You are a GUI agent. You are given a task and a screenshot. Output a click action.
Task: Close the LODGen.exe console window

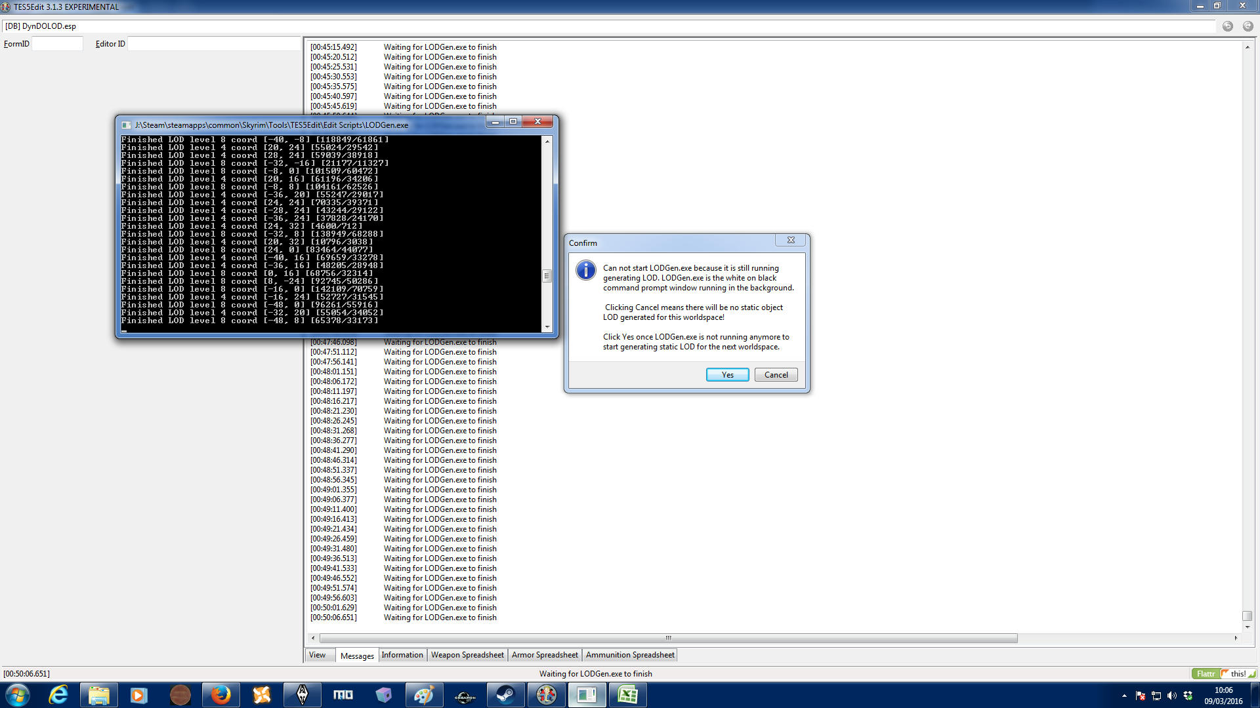[537, 122]
